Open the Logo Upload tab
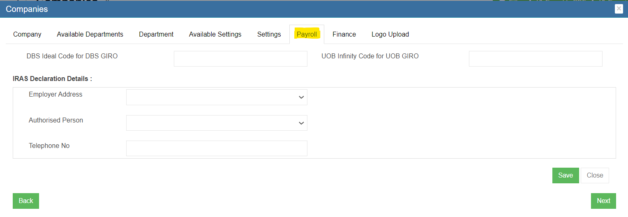Viewport: 628px width, 217px height. click(390, 35)
